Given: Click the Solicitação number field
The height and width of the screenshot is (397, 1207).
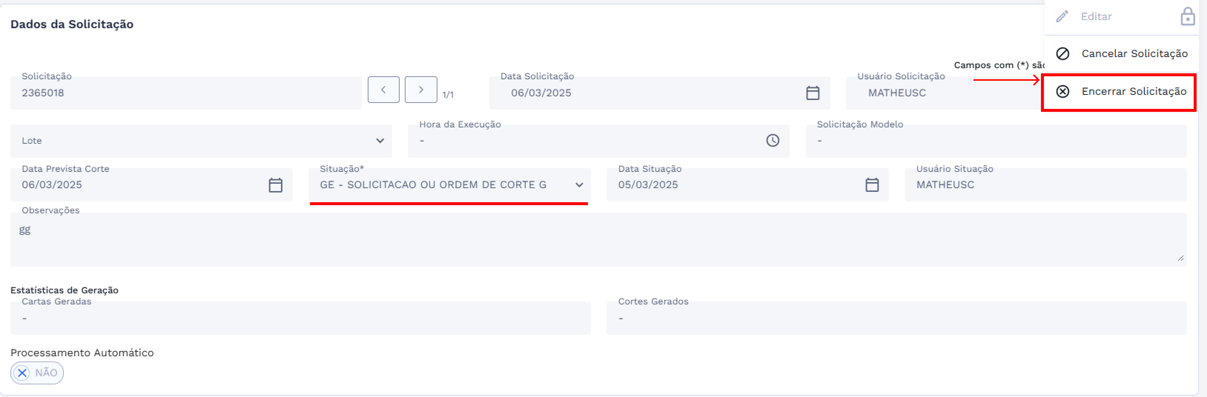Looking at the screenshot, I should point(186,93).
